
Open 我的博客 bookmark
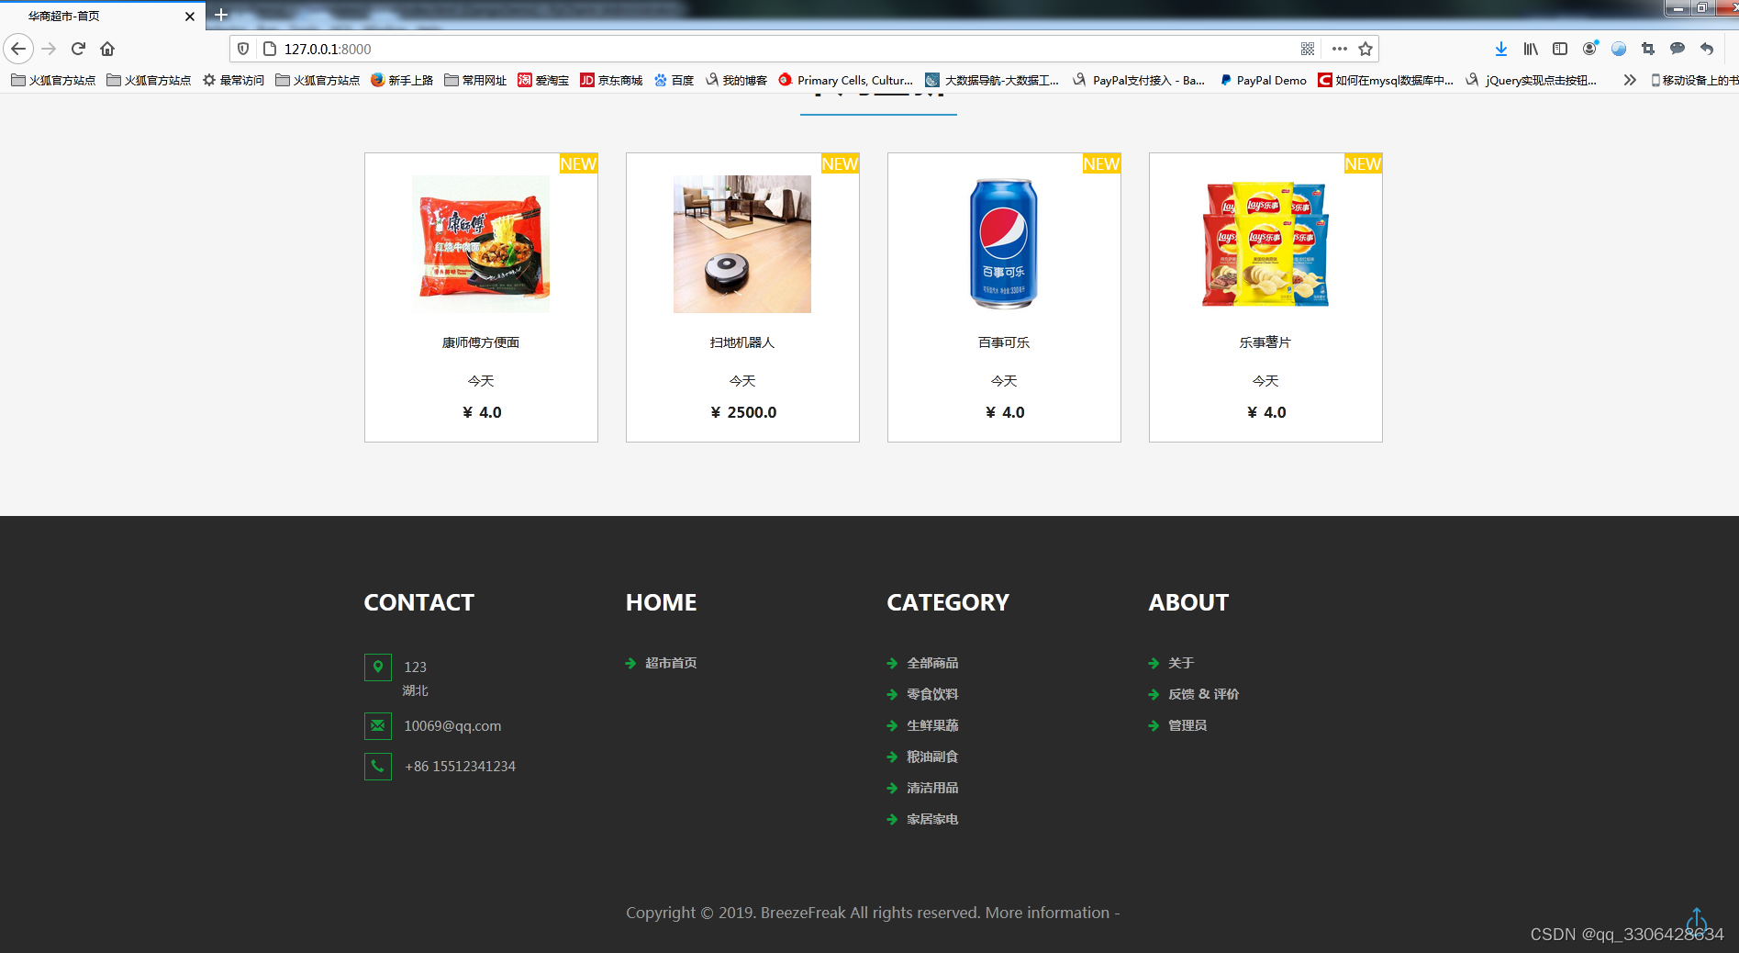pos(736,80)
